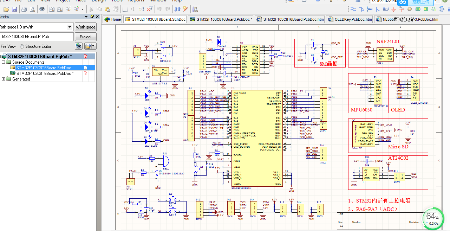This screenshot has width=450, height=231.
Task: Select the Place Bus Entry tool
Action: point(378,9)
